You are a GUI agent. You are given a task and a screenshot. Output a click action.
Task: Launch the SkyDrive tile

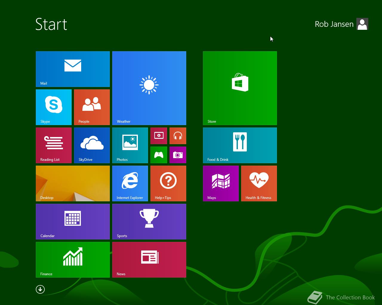coord(92,145)
